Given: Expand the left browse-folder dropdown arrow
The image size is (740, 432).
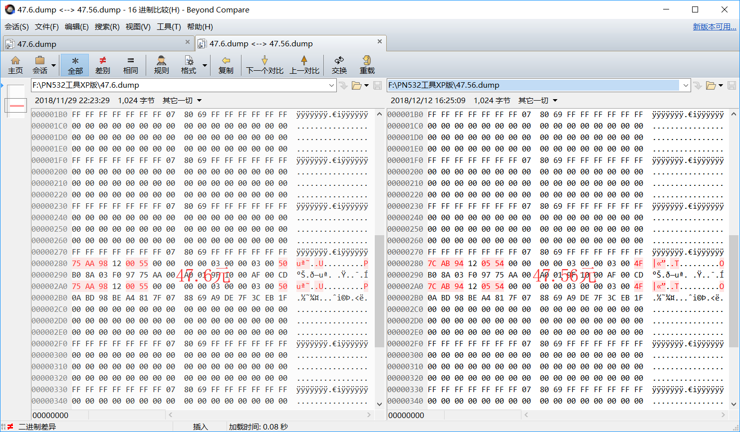Looking at the screenshot, I should click(366, 85).
